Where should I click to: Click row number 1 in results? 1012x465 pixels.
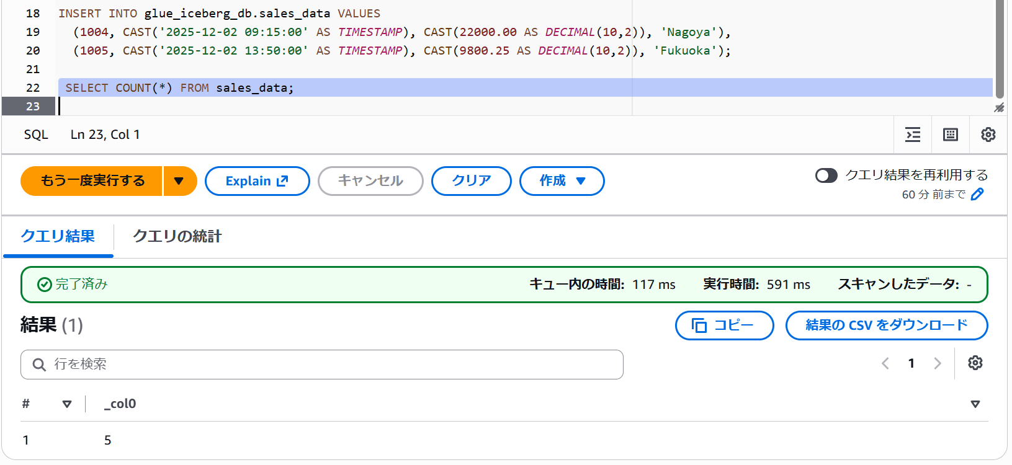click(26, 440)
